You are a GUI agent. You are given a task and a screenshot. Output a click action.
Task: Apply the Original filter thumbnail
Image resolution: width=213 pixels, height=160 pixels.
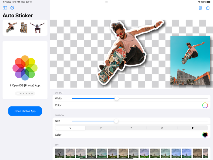[x=60, y=153]
